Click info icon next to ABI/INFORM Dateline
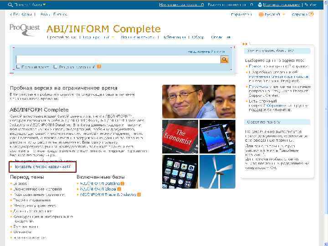Screen dimensions: 328x246 123,184
